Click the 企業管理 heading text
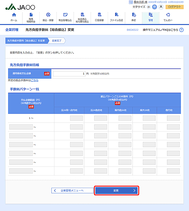The width and height of the screenshot is (189, 211). point(12,30)
